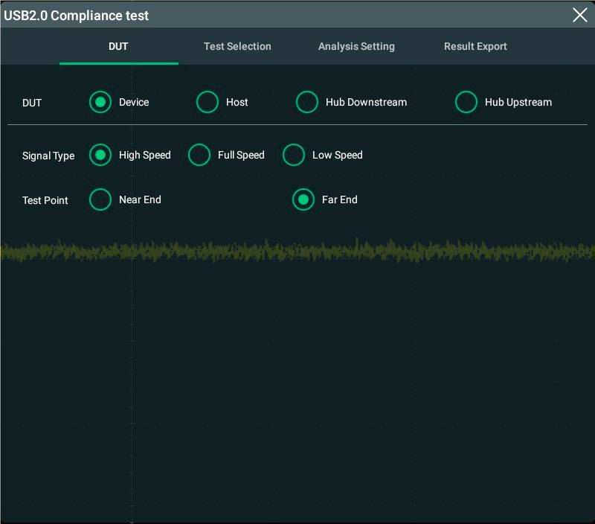The width and height of the screenshot is (595, 524).
Task: Click the Signal Type row label
Action: pyautogui.click(x=48, y=156)
